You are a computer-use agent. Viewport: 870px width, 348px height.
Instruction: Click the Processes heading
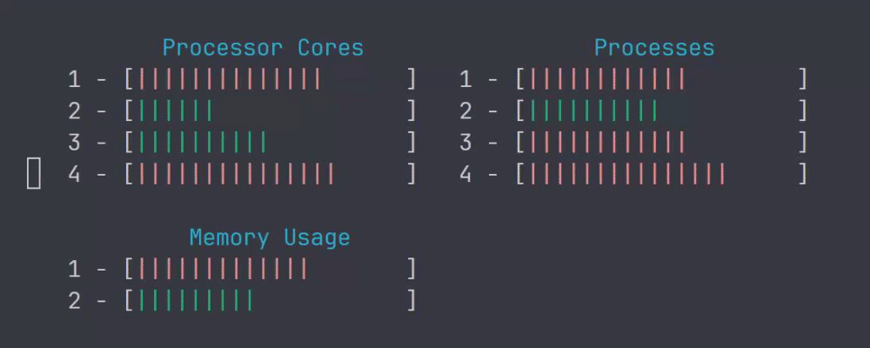click(654, 48)
